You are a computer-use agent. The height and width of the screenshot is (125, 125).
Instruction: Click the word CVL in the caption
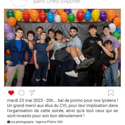click(x=64, y=106)
